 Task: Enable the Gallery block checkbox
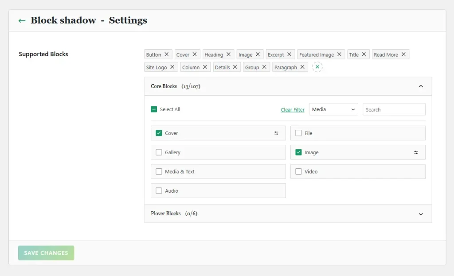coord(159,152)
